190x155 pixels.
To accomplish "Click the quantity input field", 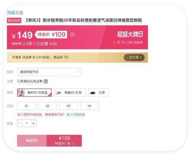I will (x=27, y=123).
